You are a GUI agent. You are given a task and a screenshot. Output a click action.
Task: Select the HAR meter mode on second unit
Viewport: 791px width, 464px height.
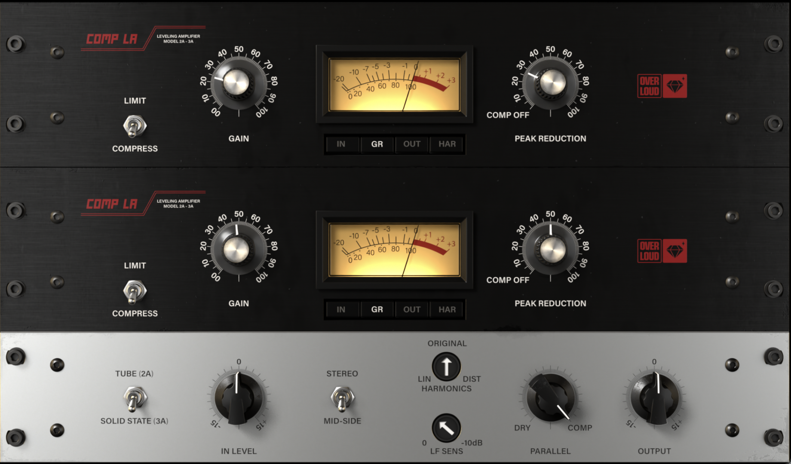pyautogui.click(x=447, y=309)
